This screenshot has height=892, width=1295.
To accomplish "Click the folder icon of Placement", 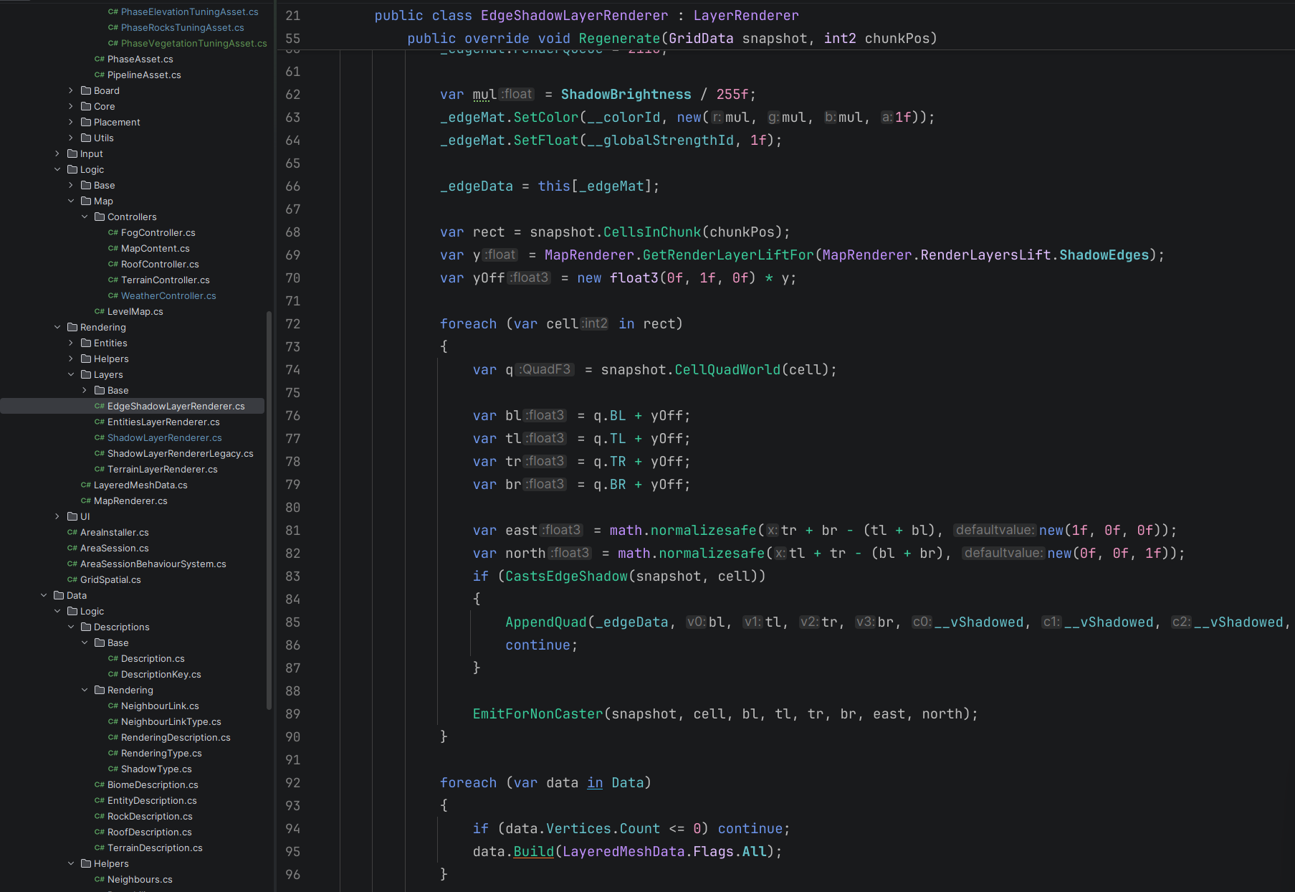I will tap(86, 123).
